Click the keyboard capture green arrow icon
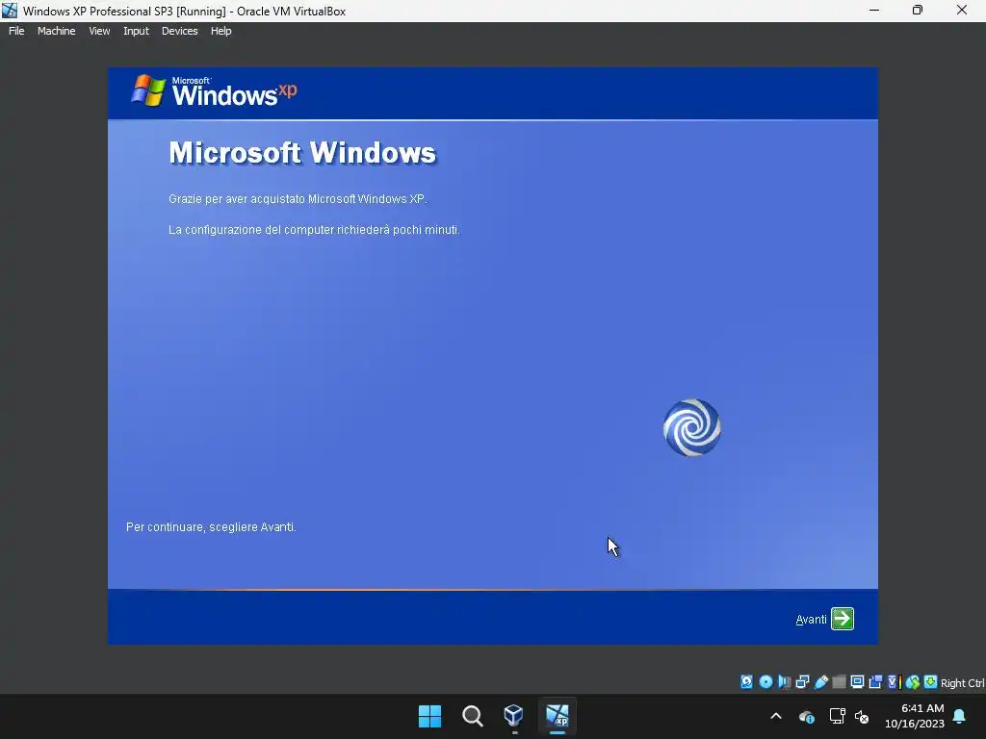 pyautogui.click(x=931, y=682)
